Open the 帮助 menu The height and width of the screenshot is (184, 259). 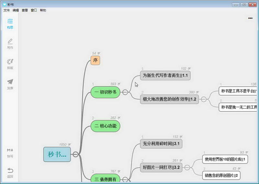point(43,10)
